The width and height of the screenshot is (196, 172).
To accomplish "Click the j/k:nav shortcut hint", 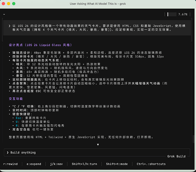I will (56, 164).
